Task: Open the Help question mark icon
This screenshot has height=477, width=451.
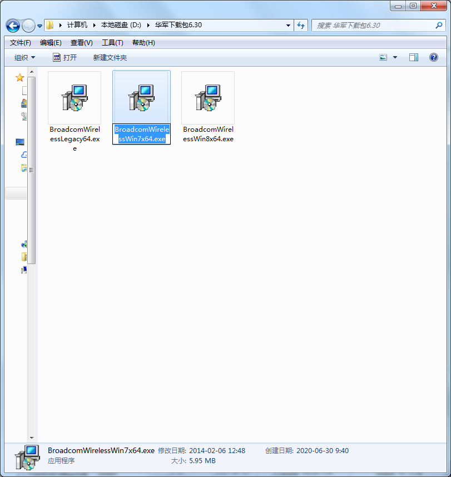Action: (434, 57)
